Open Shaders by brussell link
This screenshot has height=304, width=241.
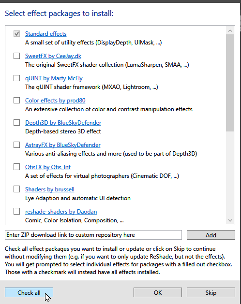50,189
